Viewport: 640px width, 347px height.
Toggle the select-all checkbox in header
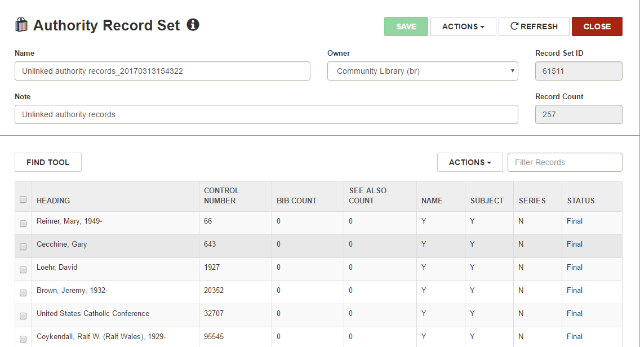click(23, 199)
